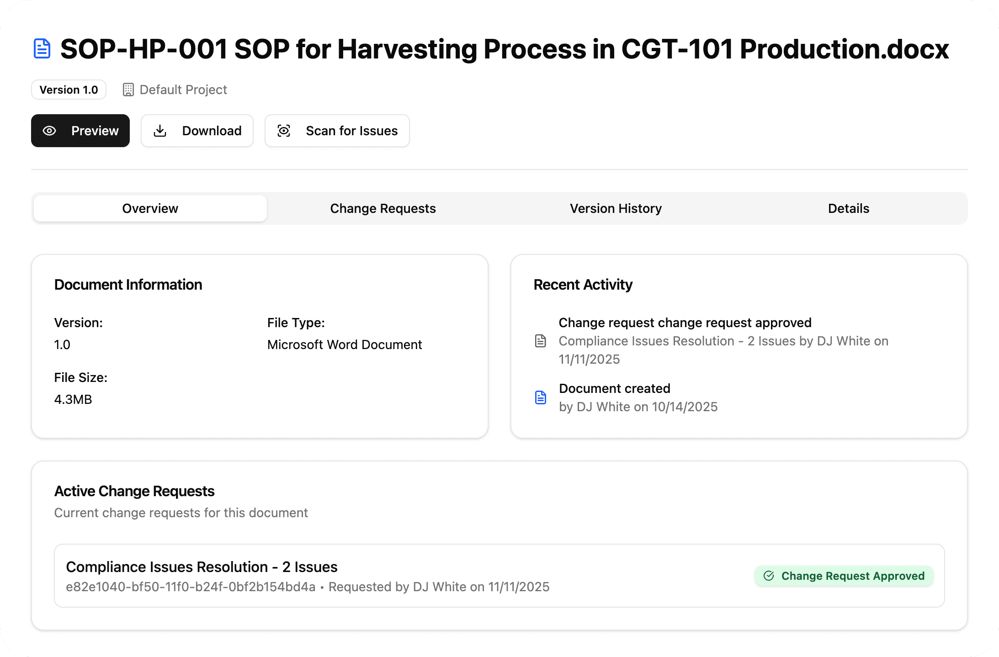Viewport: 999px width, 657px height.
Task: Start Scan for Issues
Action: pyautogui.click(x=337, y=131)
